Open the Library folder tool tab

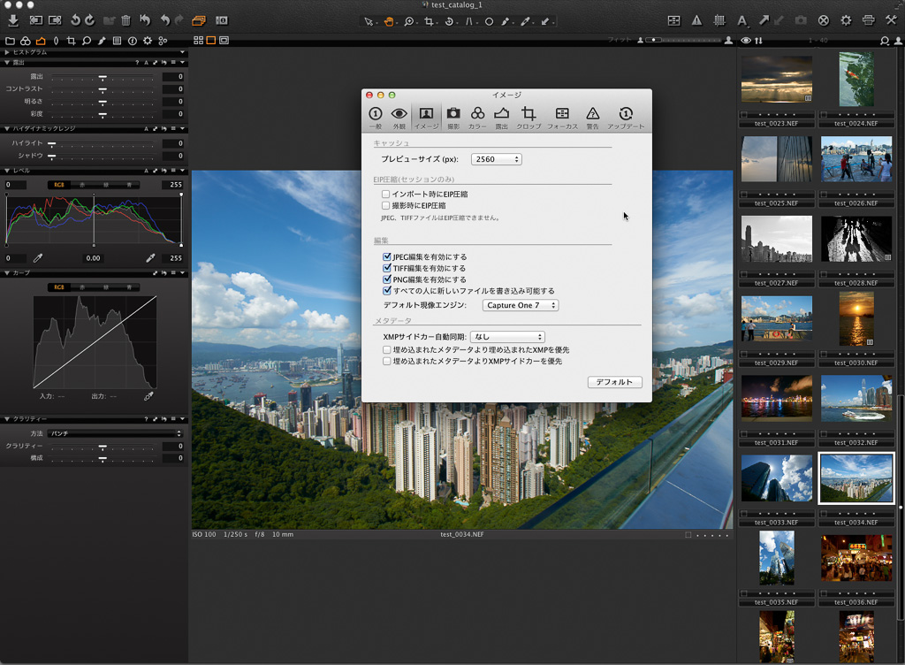(x=11, y=41)
